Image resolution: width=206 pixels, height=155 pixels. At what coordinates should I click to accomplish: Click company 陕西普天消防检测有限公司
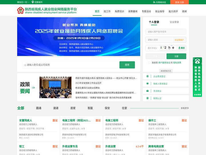coord(31,135)
